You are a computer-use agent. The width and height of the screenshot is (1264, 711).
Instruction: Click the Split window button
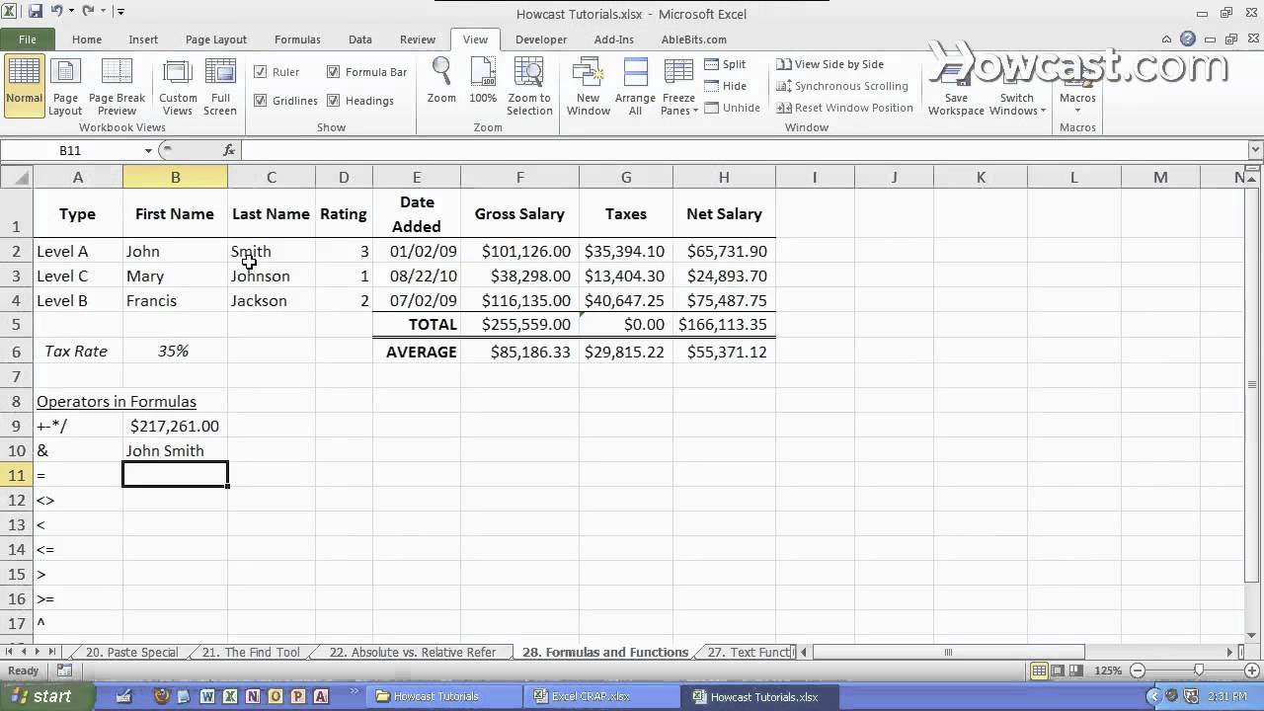click(726, 64)
